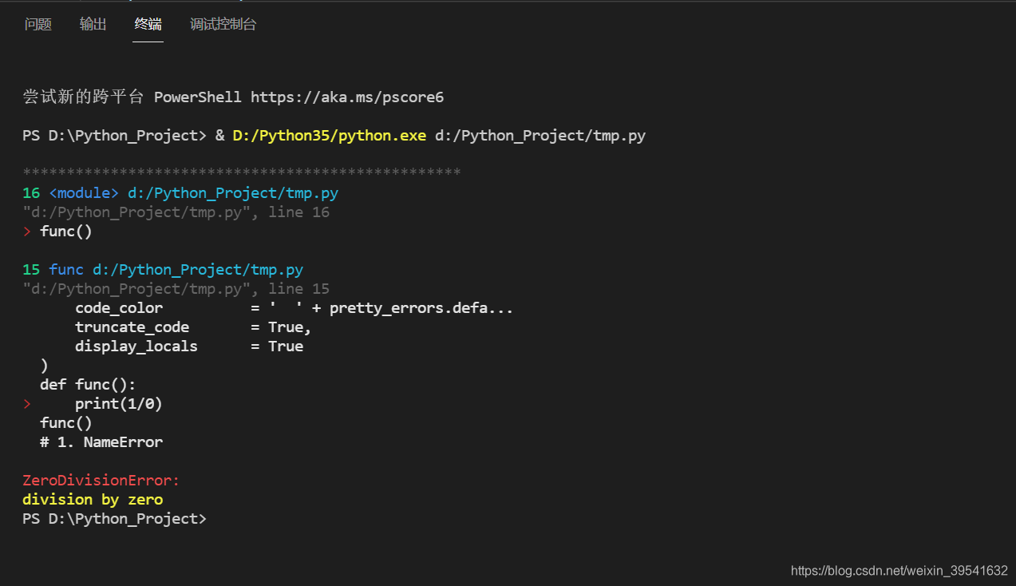1016x586 pixels.
Task: Click the display_locals = True line
Action: pyautogui.click(x=189, y=346)
